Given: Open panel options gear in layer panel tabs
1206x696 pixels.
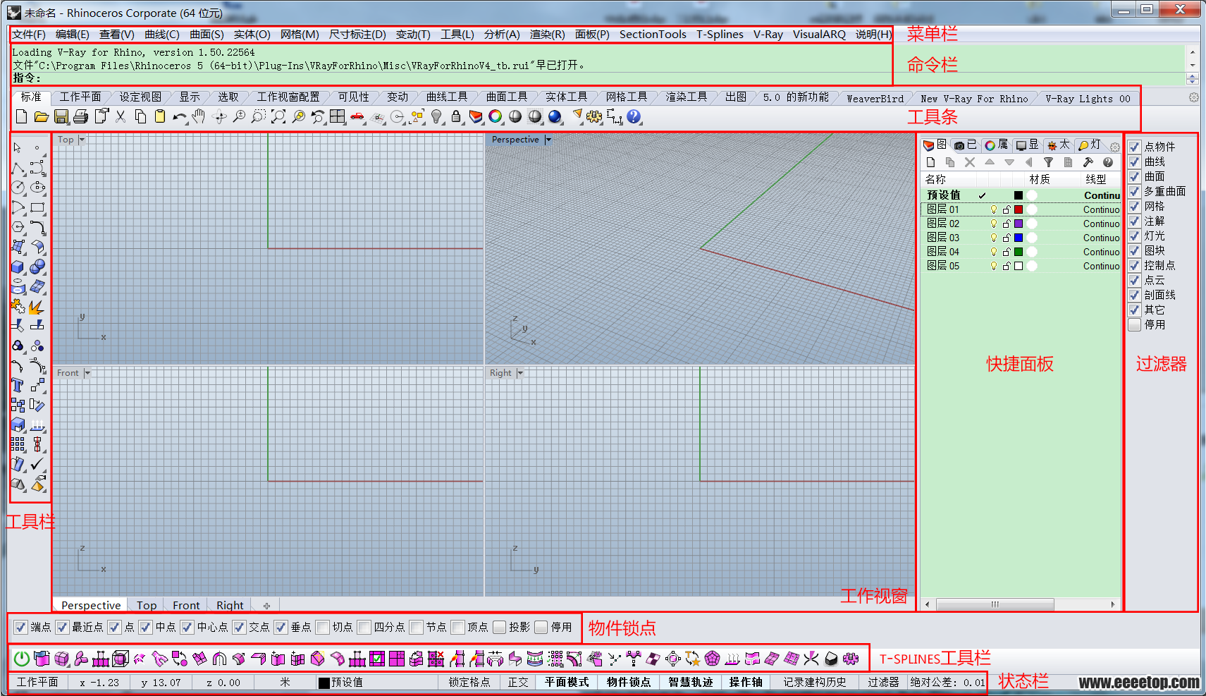Looking at the screenshot, I should click(x=1114, y=147).
